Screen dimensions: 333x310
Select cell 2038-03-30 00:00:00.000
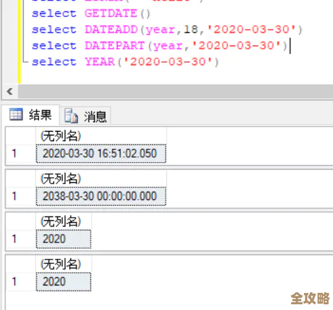tap(101, 196)
